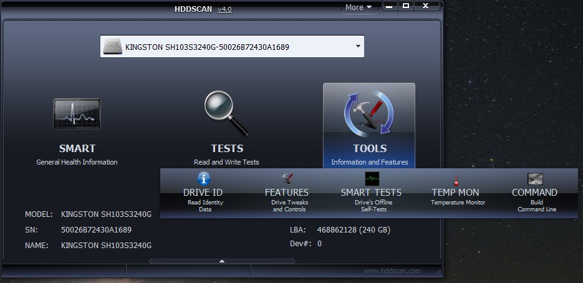Close the HDDScan window
583x283 pixels.
(426, 6)
